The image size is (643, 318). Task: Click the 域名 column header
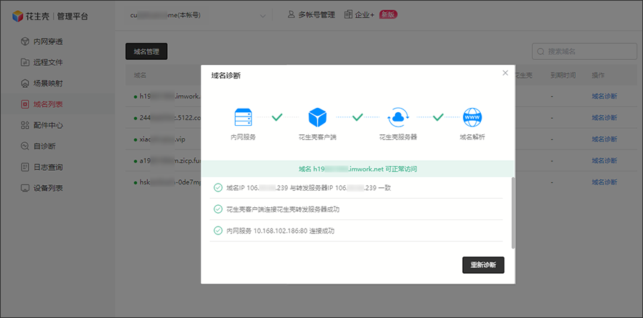coord(140,76)
